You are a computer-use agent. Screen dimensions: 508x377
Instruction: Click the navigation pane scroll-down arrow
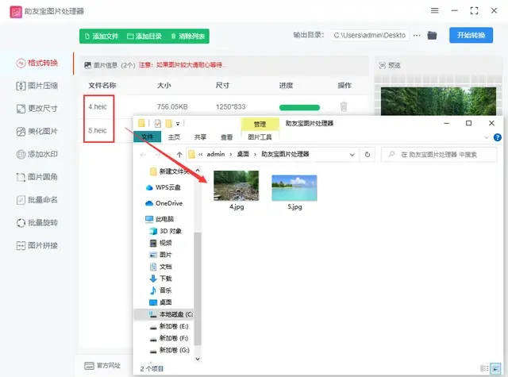pos(198,359)
